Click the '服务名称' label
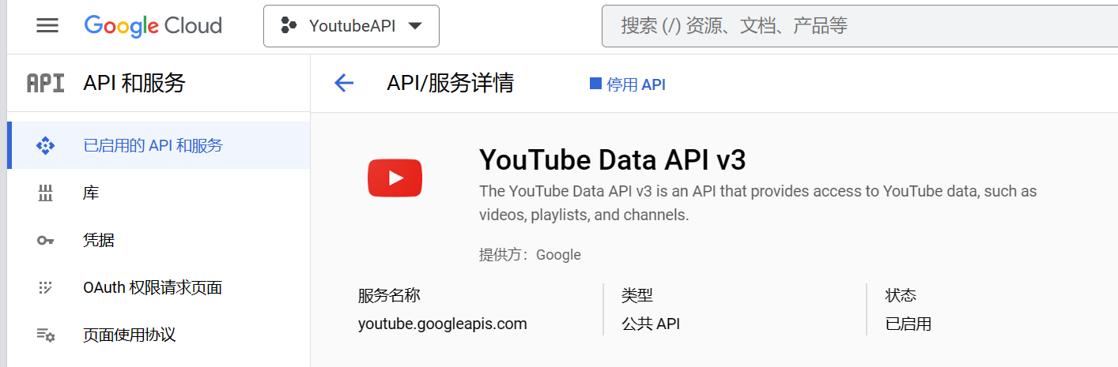The height and width of the screenshot is (367, 1118). point(389,295)
